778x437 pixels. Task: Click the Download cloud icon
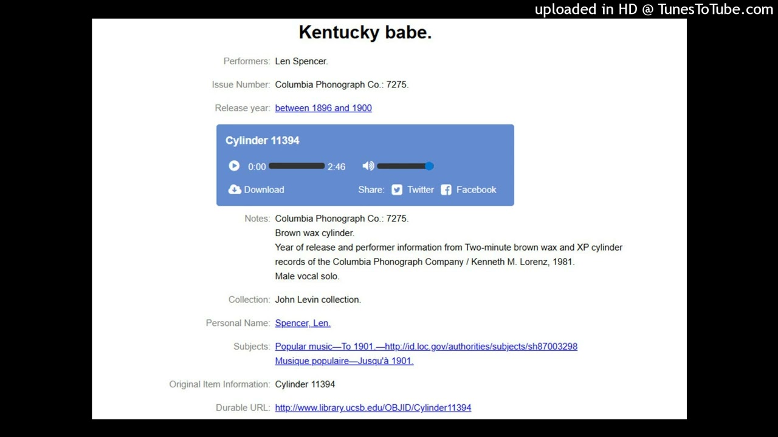(235, 189)
